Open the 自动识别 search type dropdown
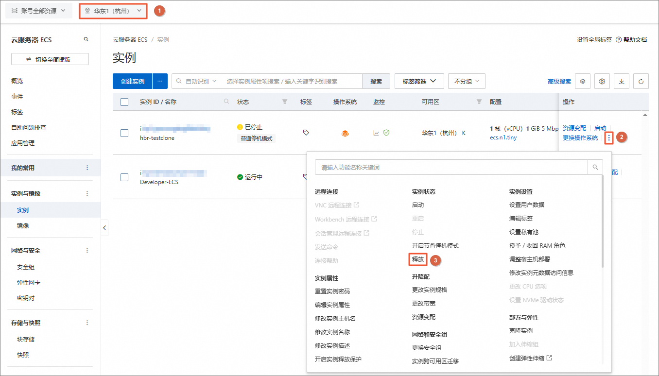 pos(196,82)
